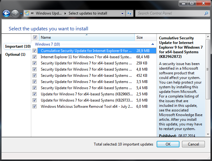Select the Security Update row sized 3,5 MB
Viewport: 212px width, 161px height.
point(97,82)
